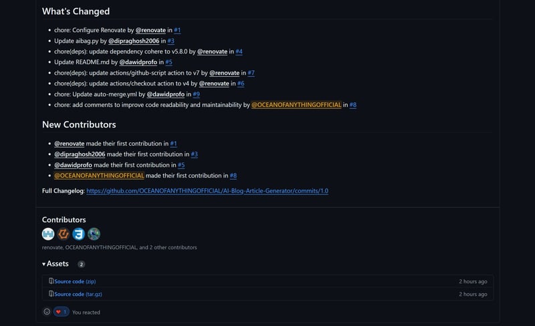The height and width of the screenshot is (326, 535).
Task: Click the file icon beside Source code (zip)
Action: [51, 281]
